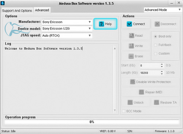Increase Length (Kb) with up stepper arrow
The height and width of the screenshot is (134, 183).
[x=162, y=72]
